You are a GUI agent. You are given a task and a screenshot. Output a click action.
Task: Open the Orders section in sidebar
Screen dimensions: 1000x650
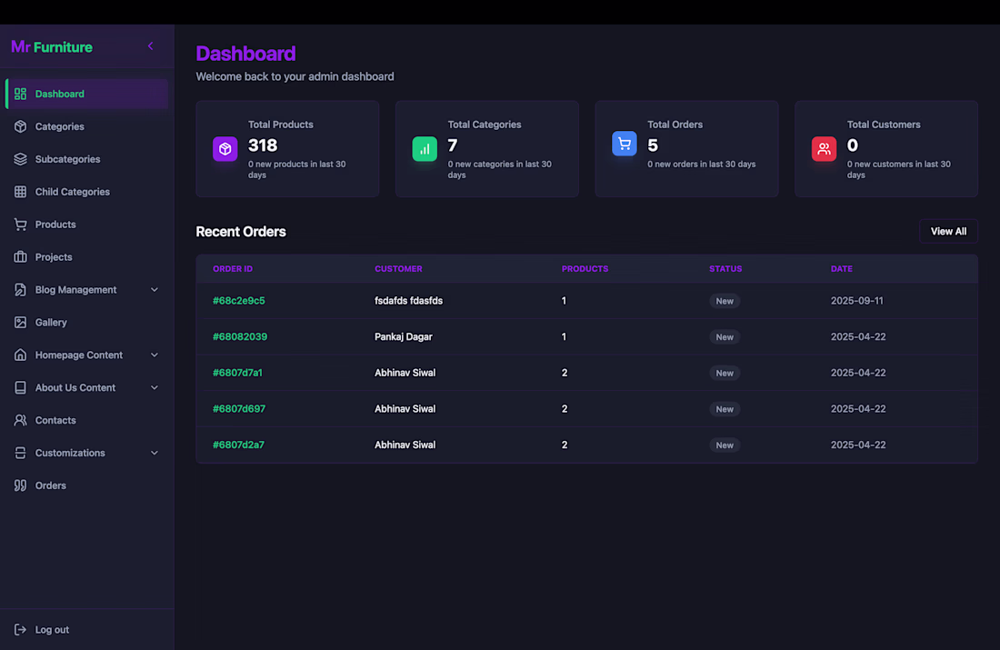86,485
